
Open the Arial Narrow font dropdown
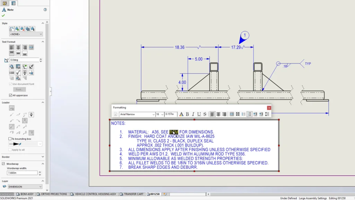coord(153,114)
